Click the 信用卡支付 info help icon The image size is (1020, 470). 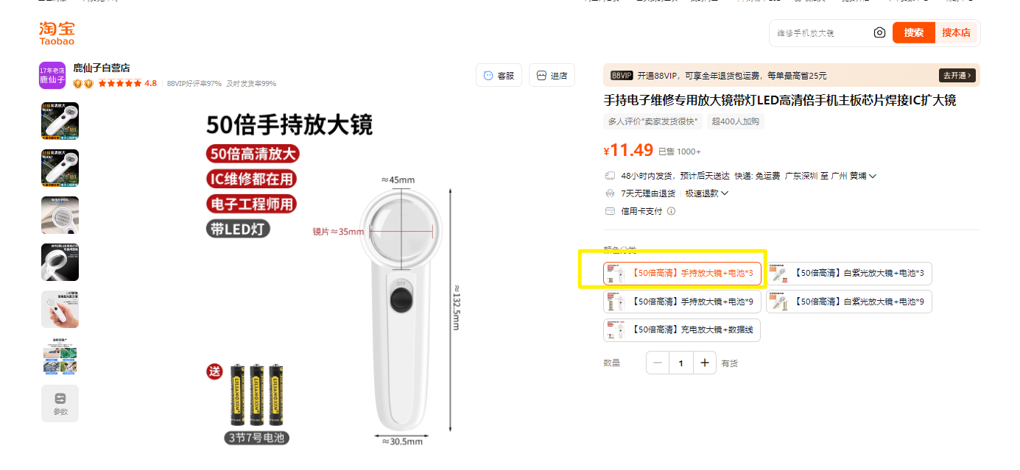point(671,211)
